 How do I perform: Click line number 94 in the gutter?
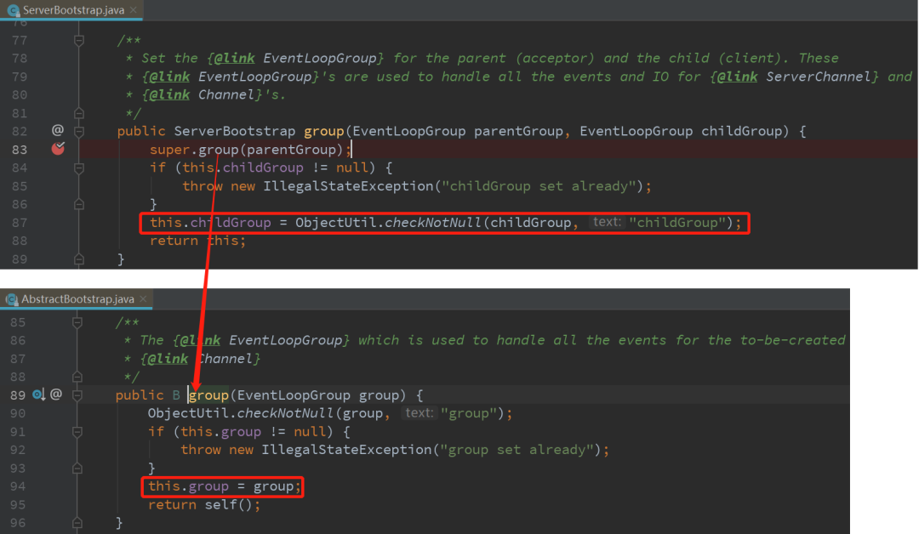[x=18, y=486]
